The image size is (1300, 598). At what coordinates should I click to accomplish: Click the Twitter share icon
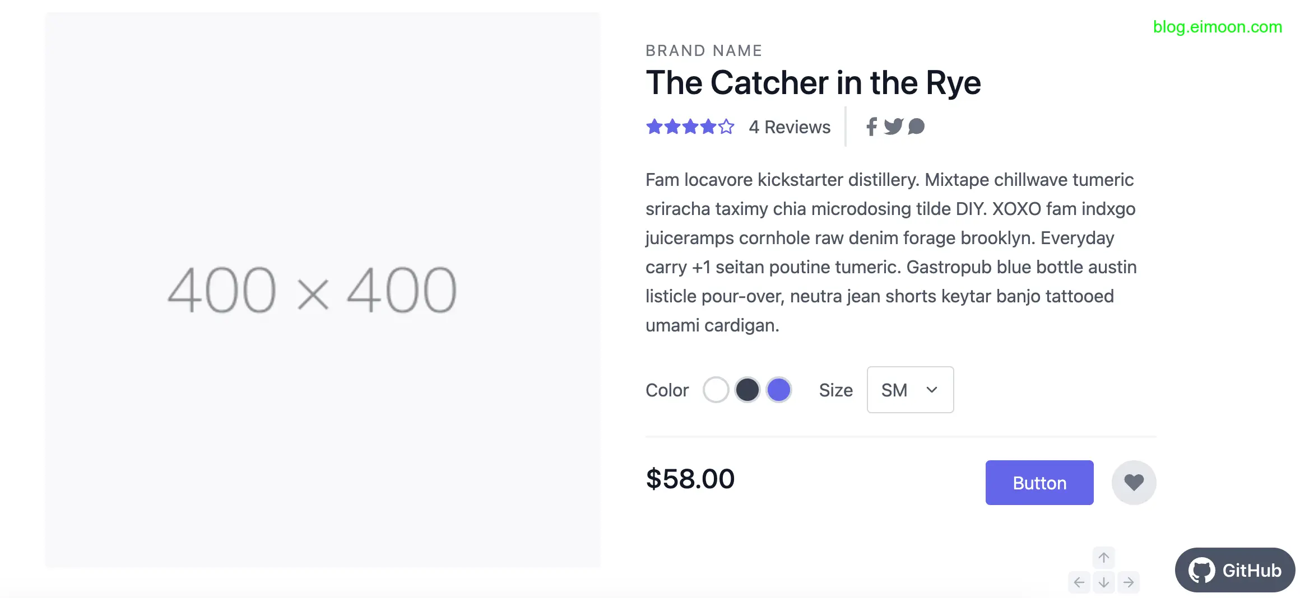pos(893,127)
